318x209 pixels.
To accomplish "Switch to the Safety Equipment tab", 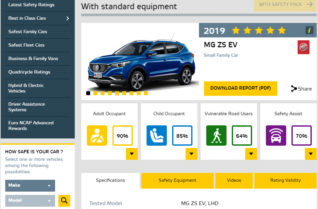I will pos(177,180).
